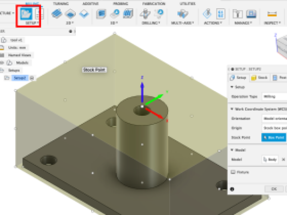Open the Origin dropdown
Viewport: 287px width, 215px height.
(x=274, y=128)
